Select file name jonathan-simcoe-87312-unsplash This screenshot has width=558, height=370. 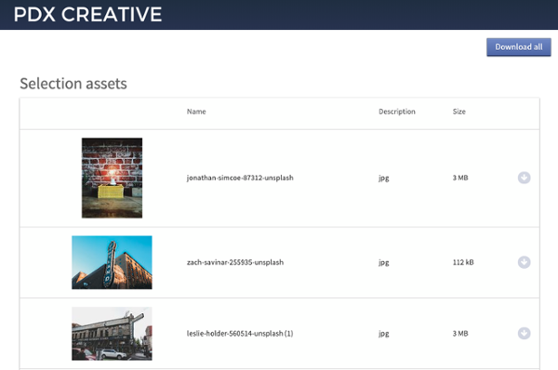pyautogui.click(x=240, y=178)
